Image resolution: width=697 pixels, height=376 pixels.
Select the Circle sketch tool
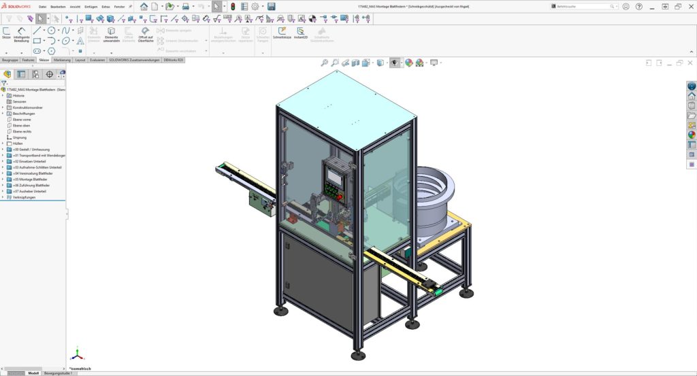[x=52, y=31]
